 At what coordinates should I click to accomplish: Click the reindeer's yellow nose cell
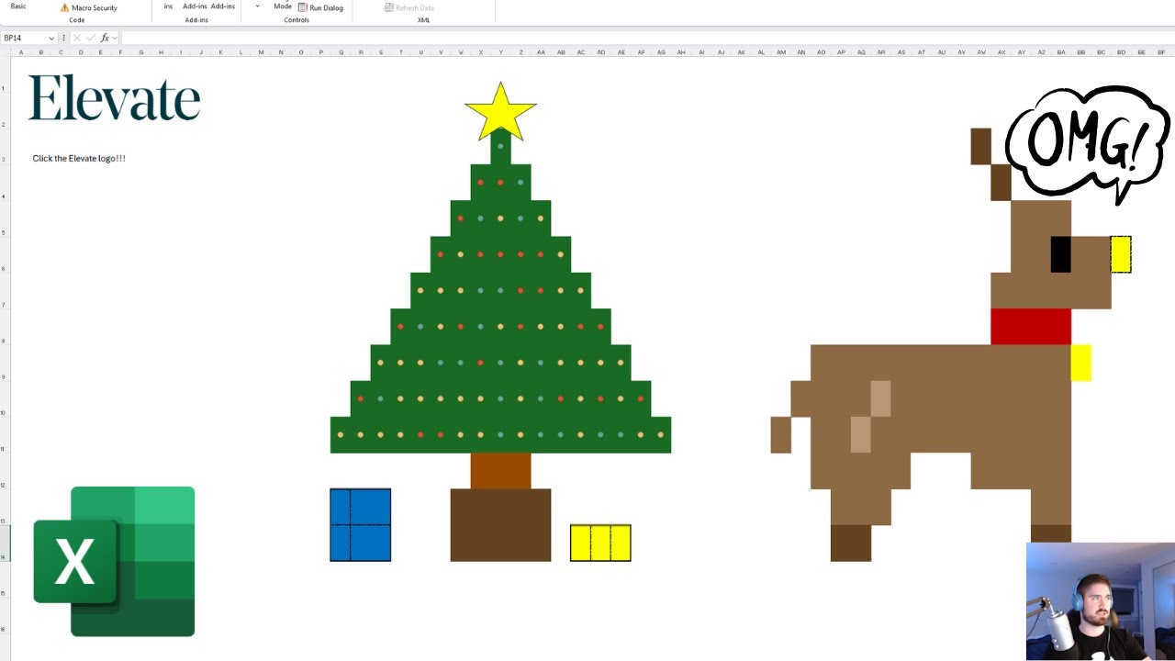click(x=1121, y=254)
